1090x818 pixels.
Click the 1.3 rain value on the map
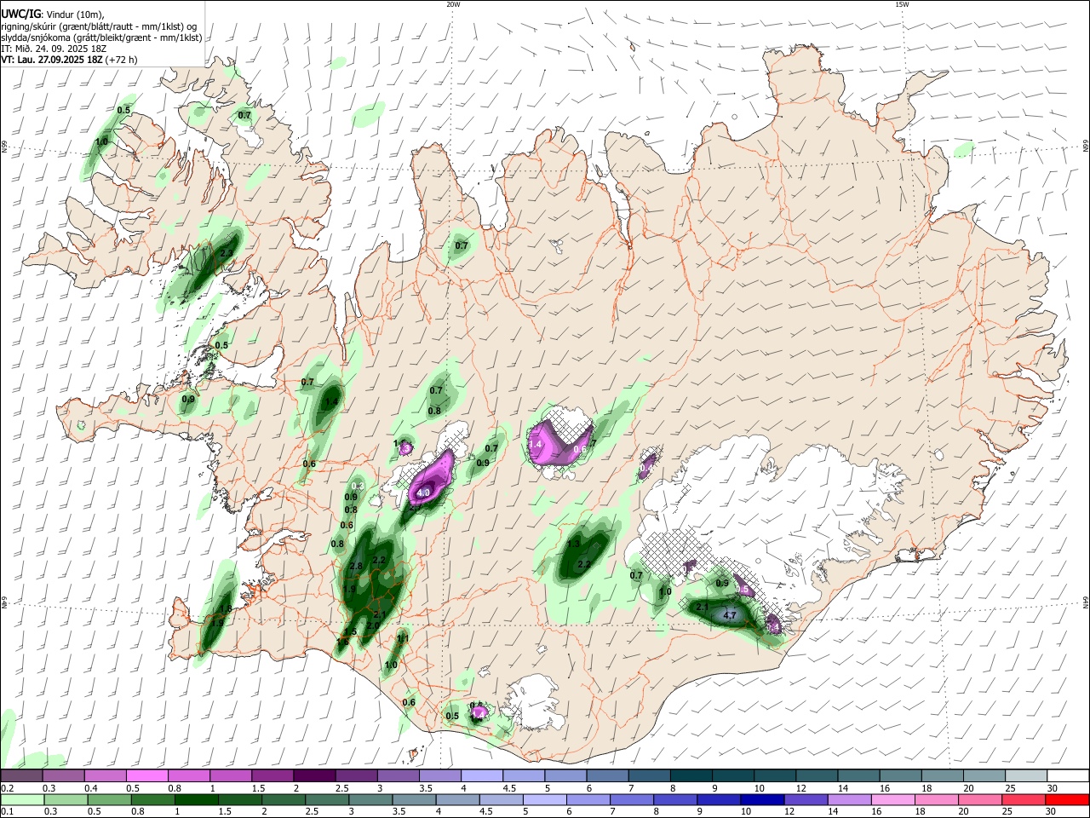(x=574, y=544)
